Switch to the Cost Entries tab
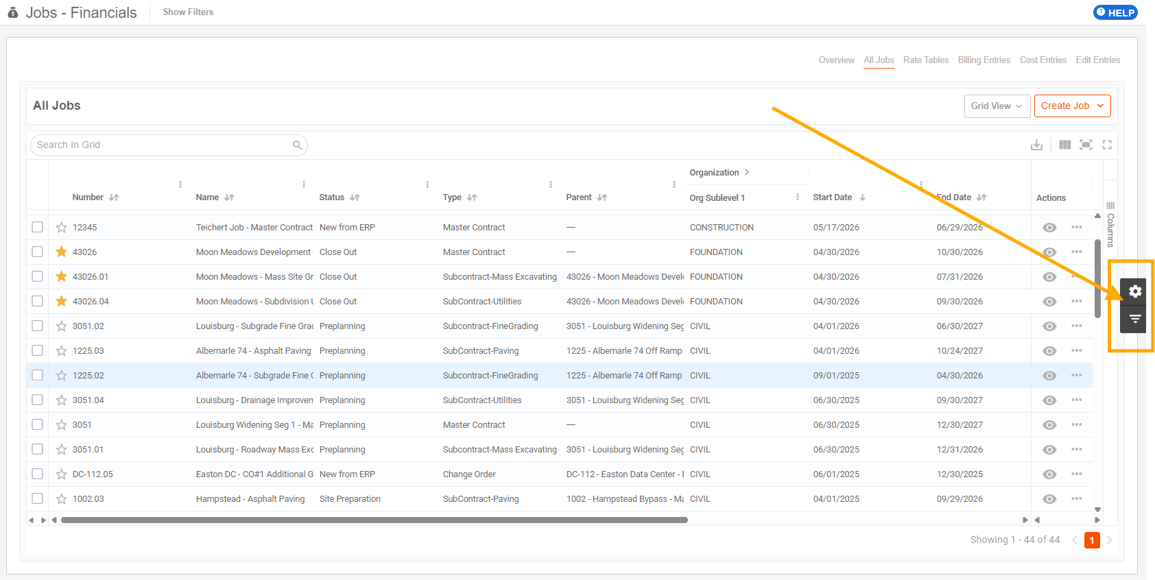Image resolution: width=1155 pixels, height=580 pixels. coord(1043,60)
